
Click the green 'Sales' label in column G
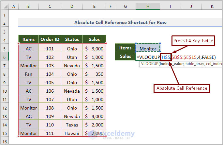pyautogui.click(x=125, y=56)
